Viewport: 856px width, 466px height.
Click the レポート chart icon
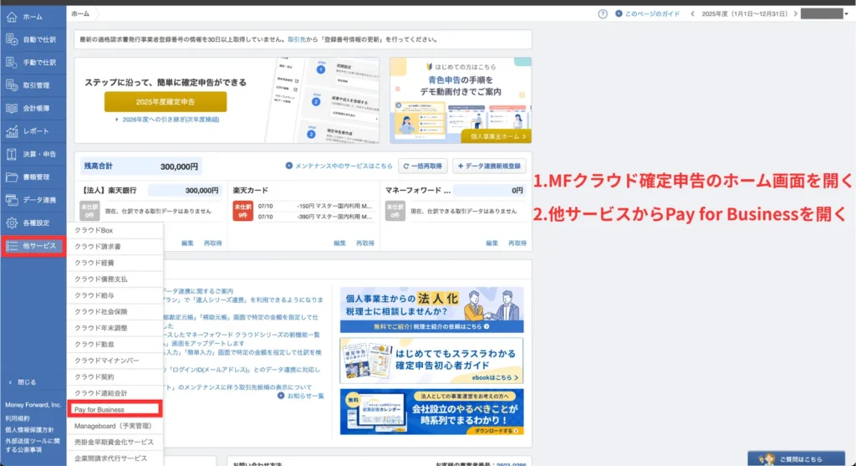[12, 131]
